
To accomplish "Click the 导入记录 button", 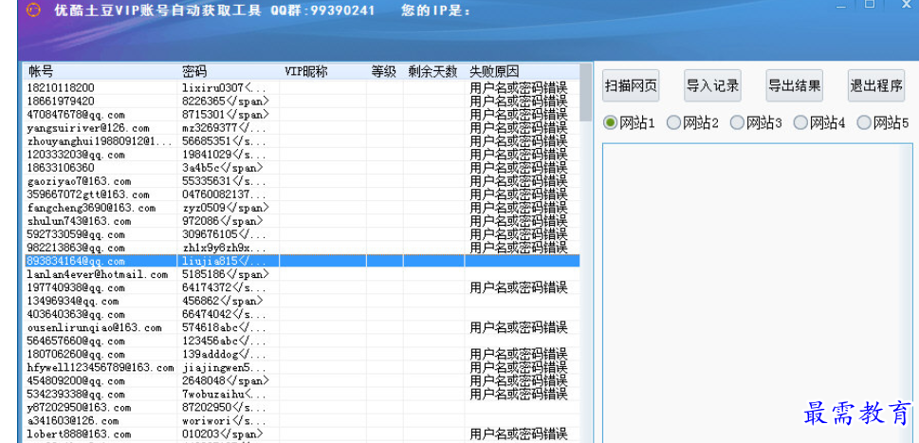I will (712, 85).
